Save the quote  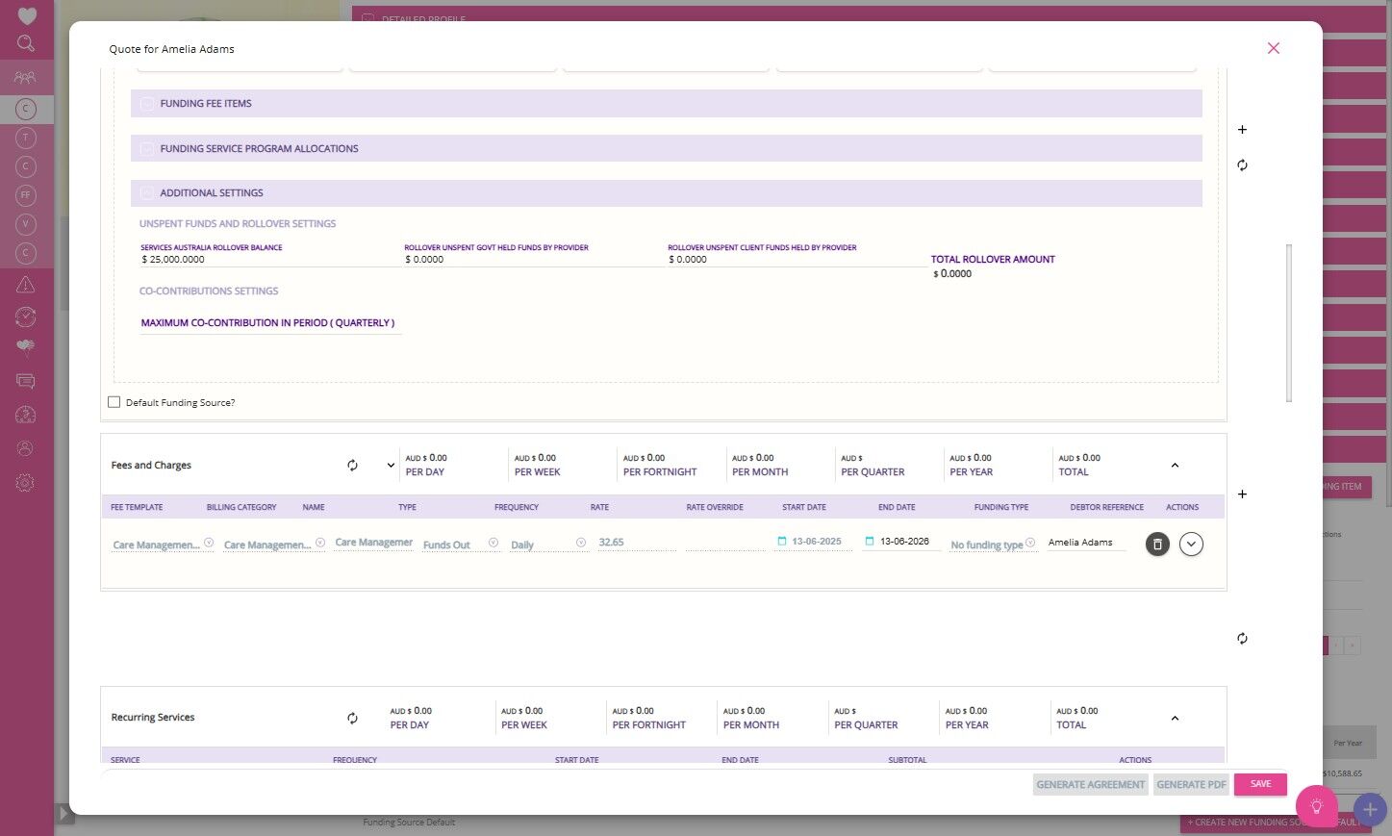pos(1260,784)
